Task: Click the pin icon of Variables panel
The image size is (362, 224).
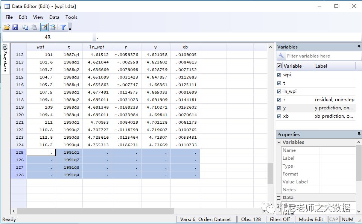Action: click(359, 47)
